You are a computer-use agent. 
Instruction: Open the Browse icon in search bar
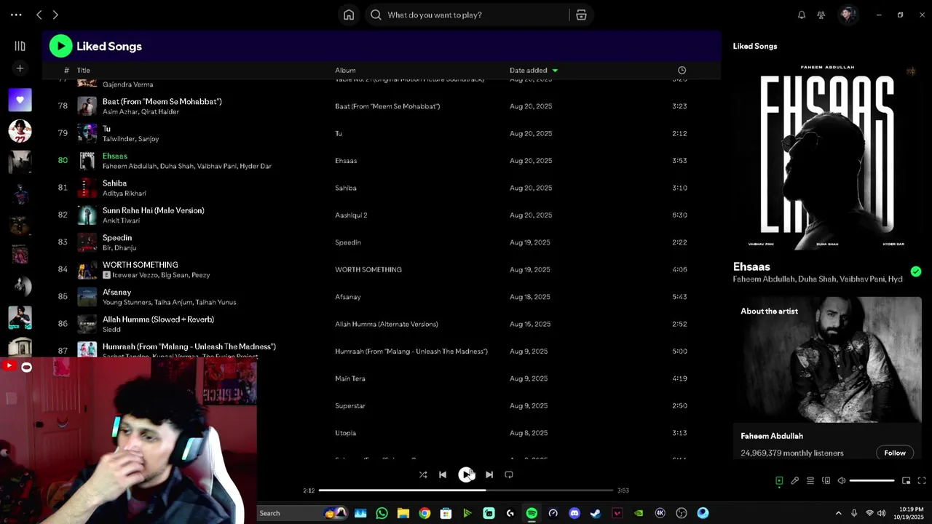(581, 15)
